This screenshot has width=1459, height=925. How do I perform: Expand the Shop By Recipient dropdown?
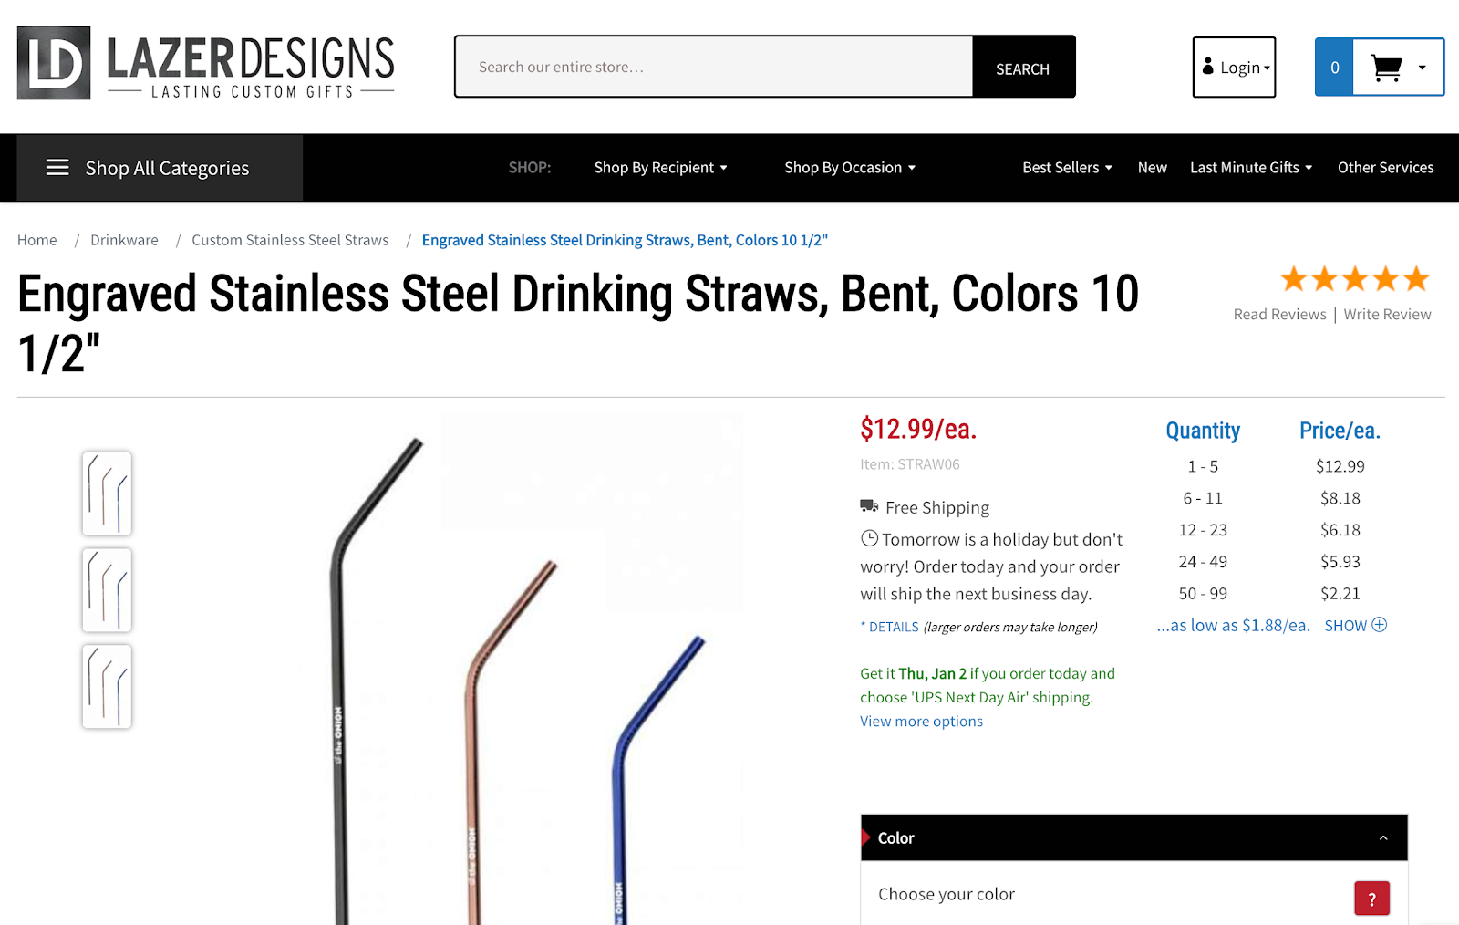(x=660, y=167)
